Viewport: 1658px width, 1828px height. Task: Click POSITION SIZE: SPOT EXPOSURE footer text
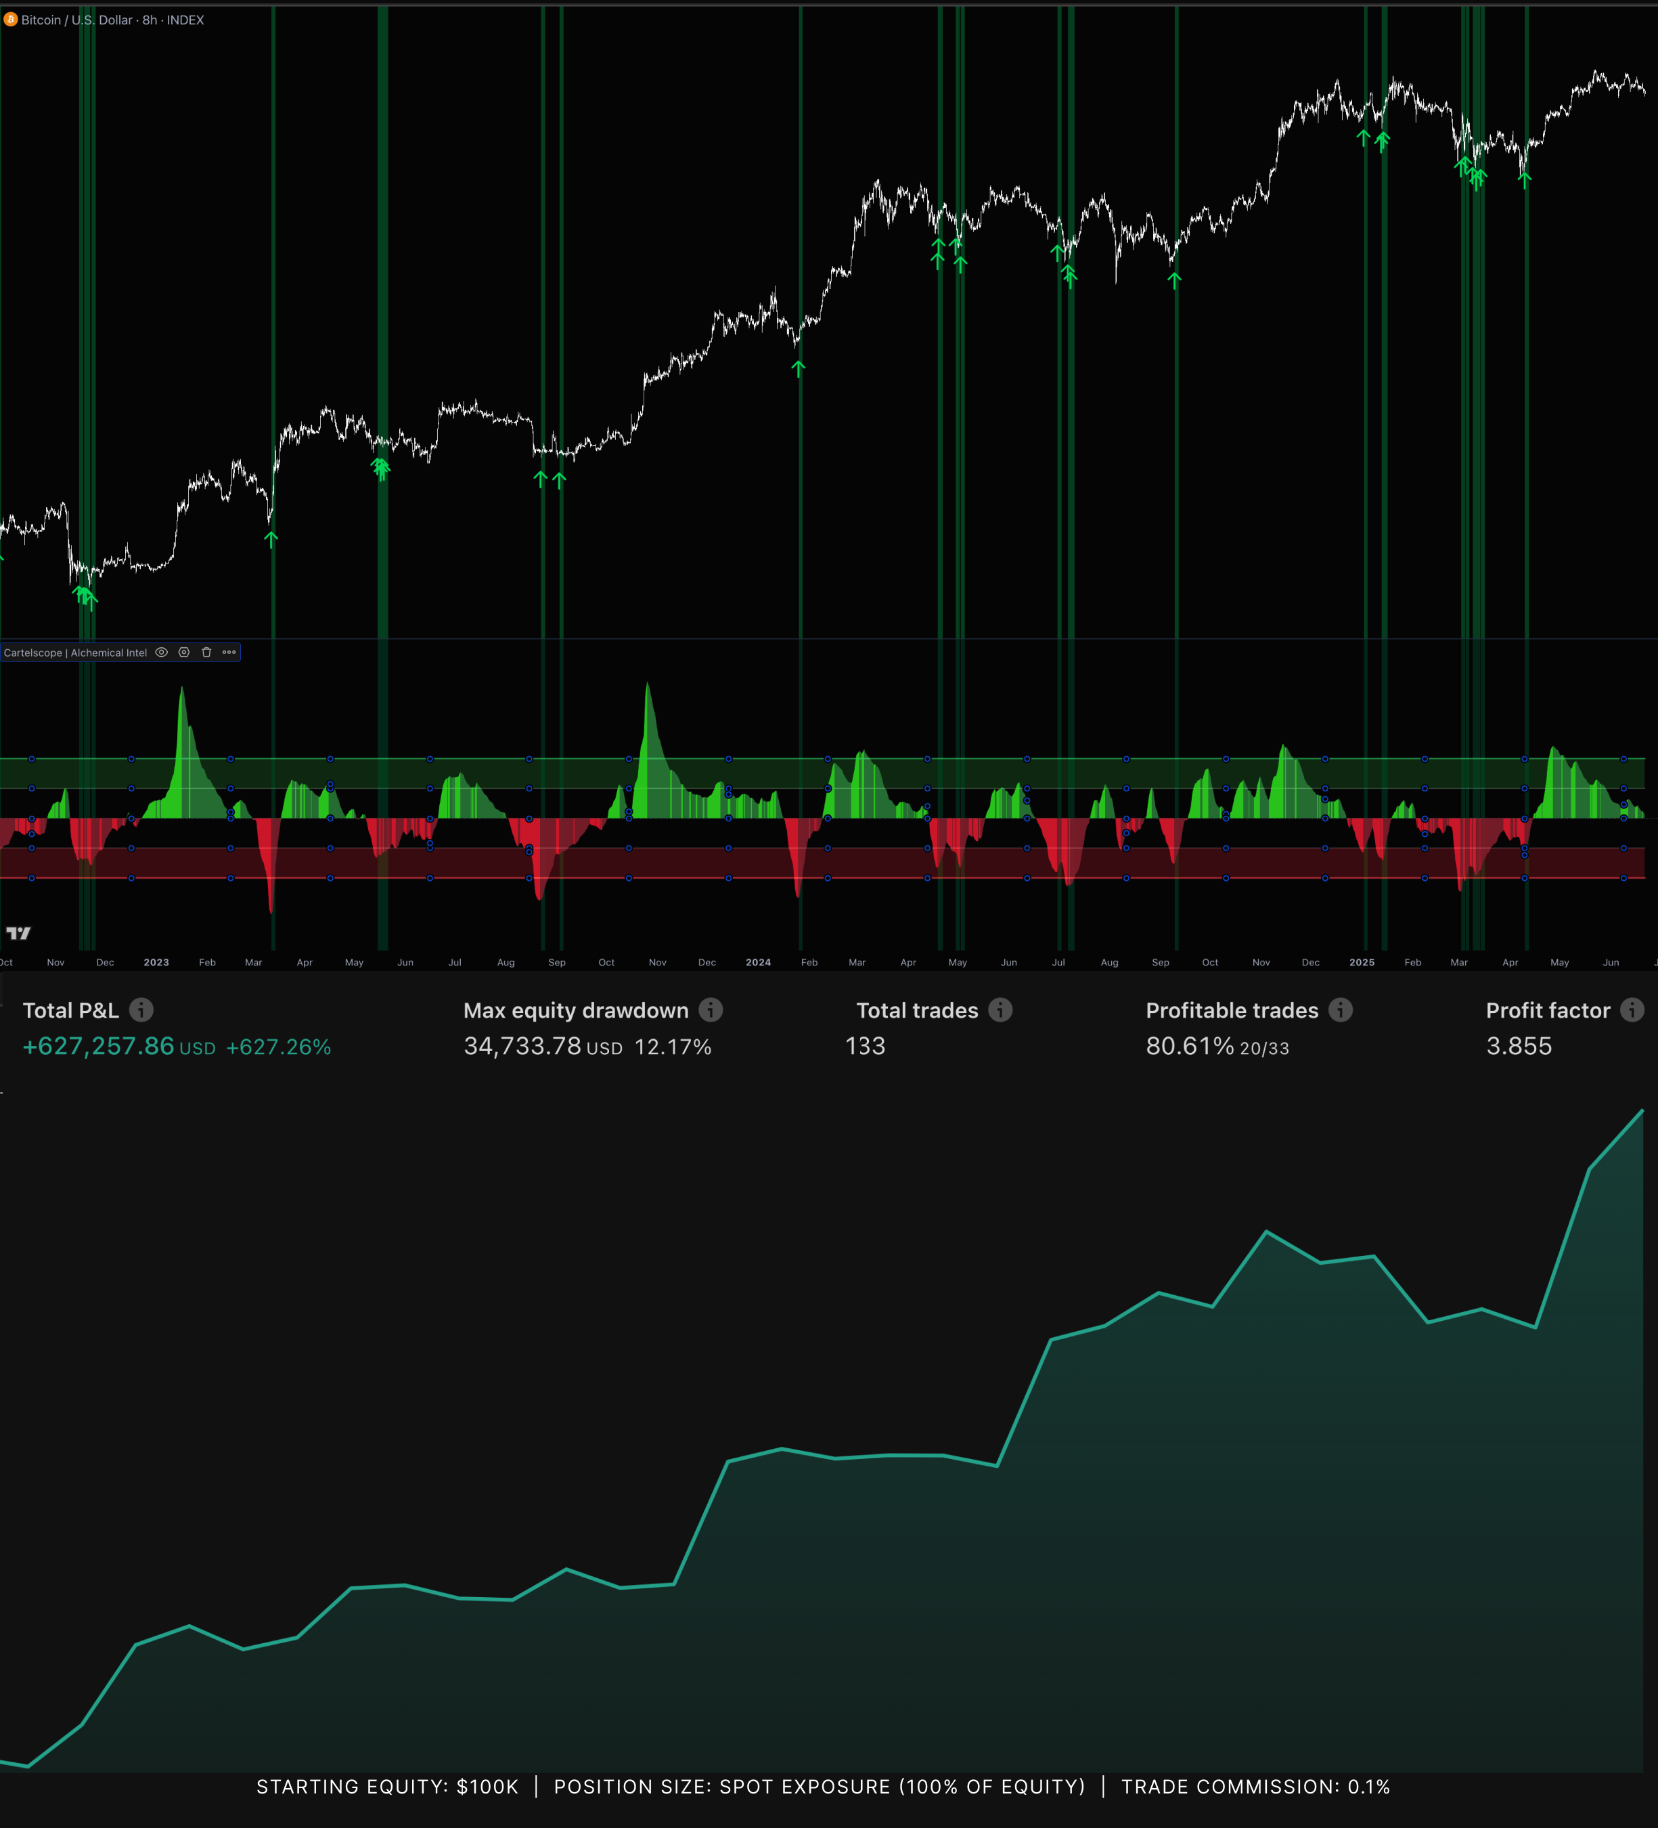pyautogui.click(x=820, y=1786)
